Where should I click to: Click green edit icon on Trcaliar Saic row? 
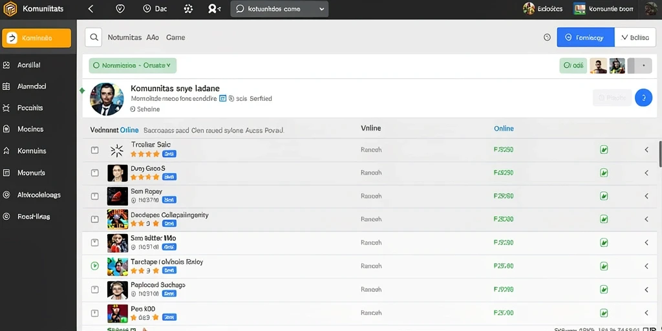coord(604,149)
